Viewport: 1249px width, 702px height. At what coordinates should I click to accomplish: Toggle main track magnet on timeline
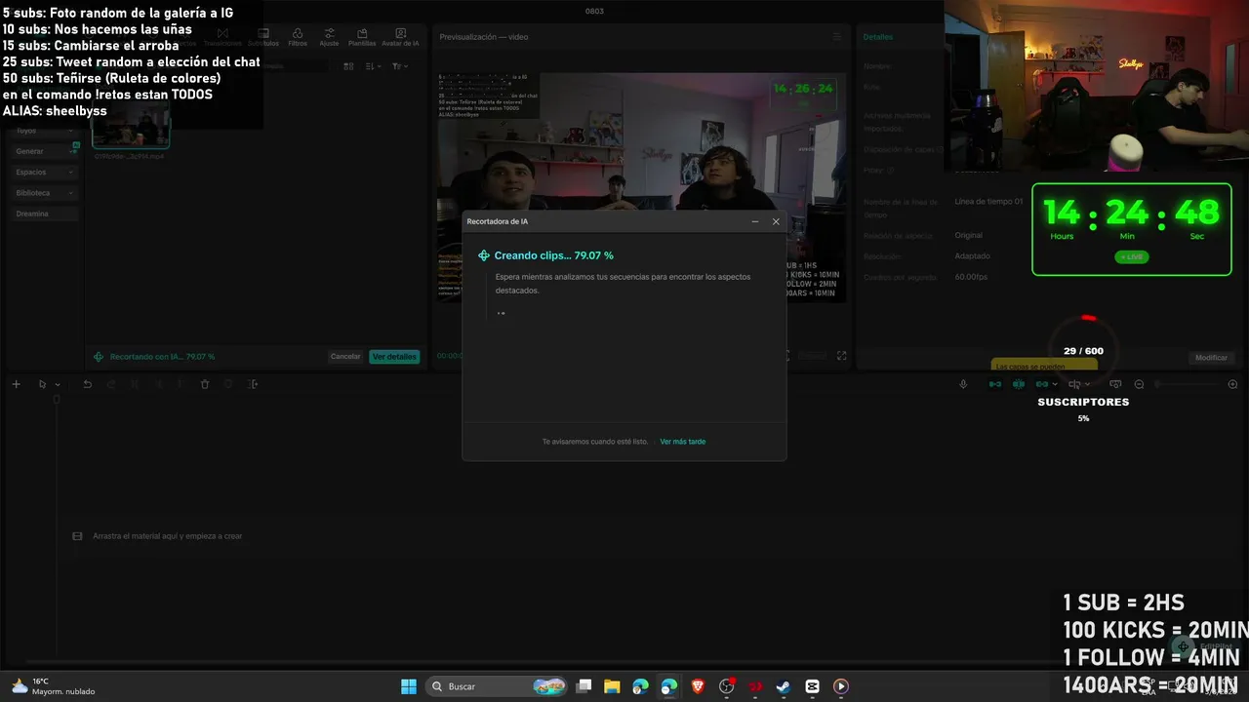pyautogui.click(x=994, y=384)
